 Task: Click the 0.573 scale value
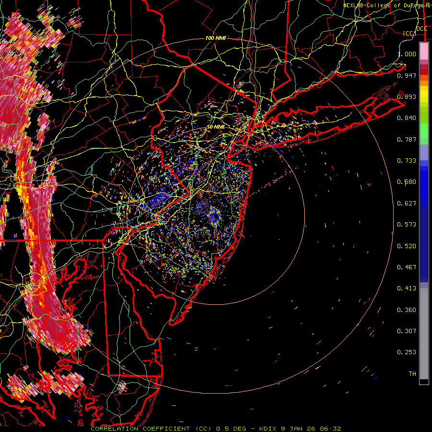[x=407, y=225]
